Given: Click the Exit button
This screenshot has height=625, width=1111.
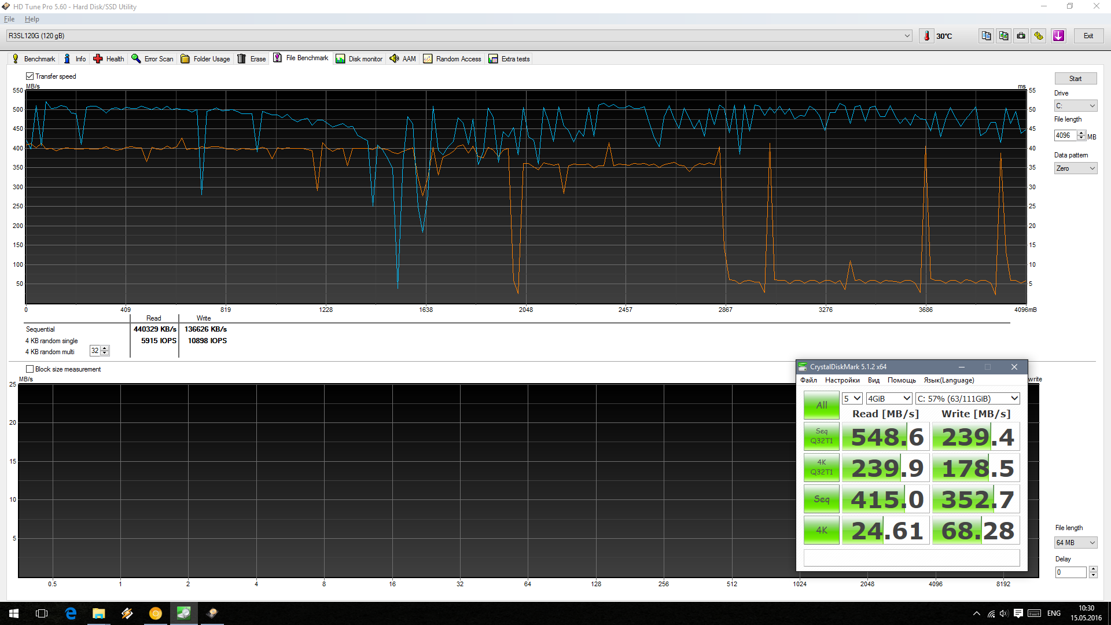Looking at the screenshot, I should 1088,36.
